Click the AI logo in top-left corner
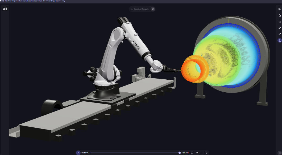The image size is (282, 155). tap(5, 9)
